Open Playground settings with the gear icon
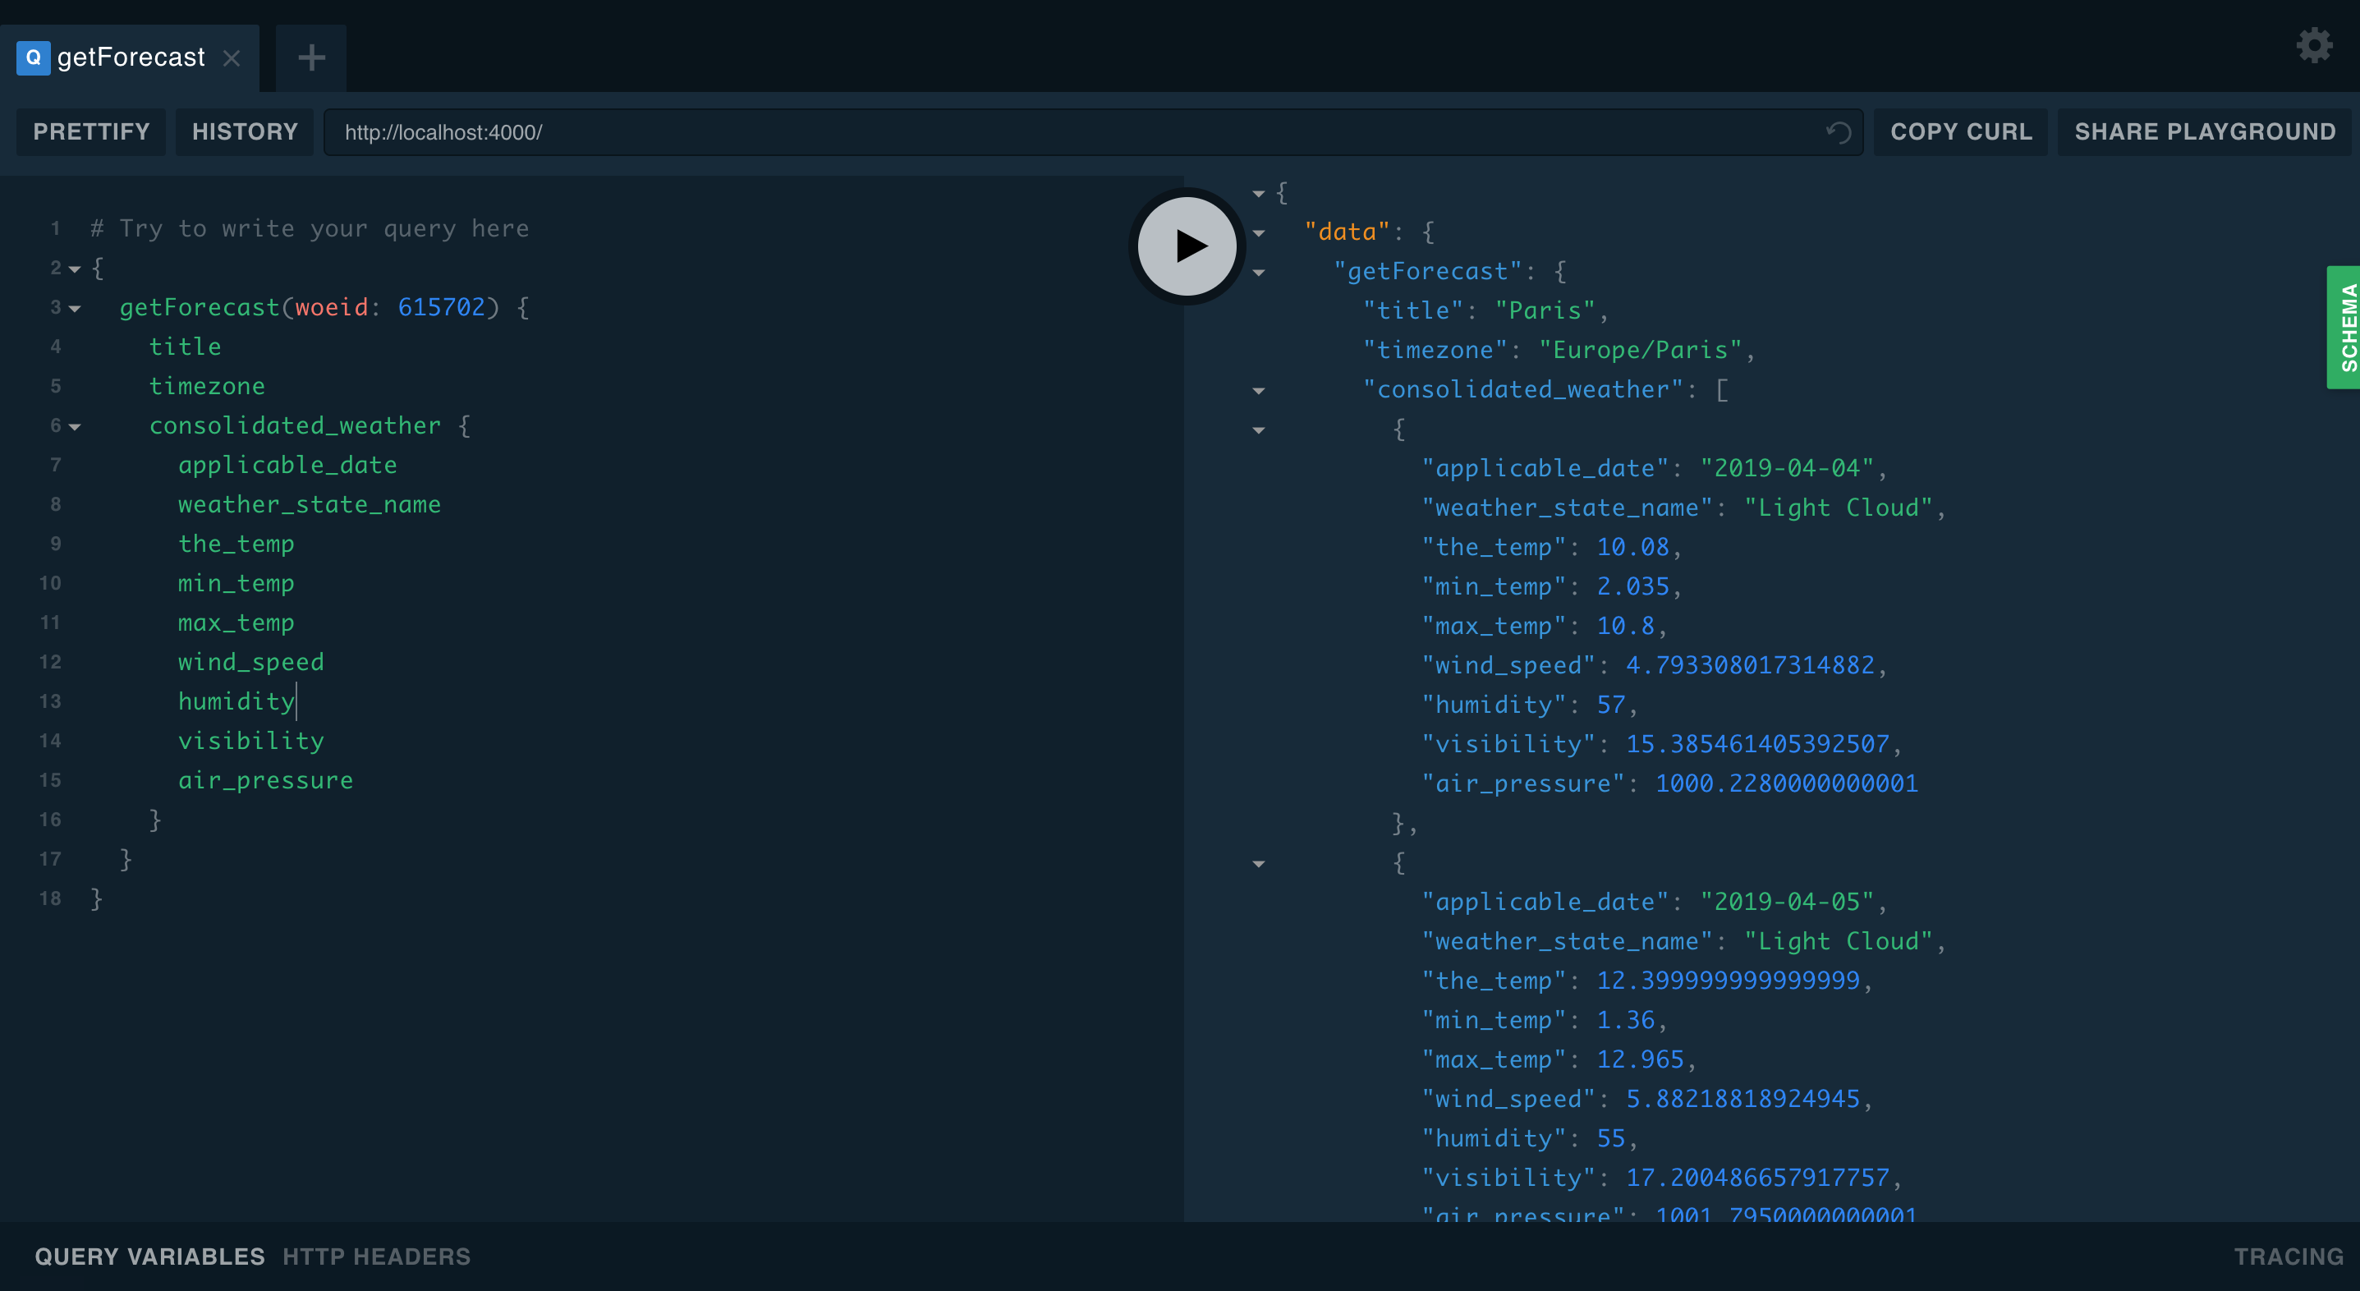The width and height of the screenshot is (2360, 1291). [x=2315, y=45]
